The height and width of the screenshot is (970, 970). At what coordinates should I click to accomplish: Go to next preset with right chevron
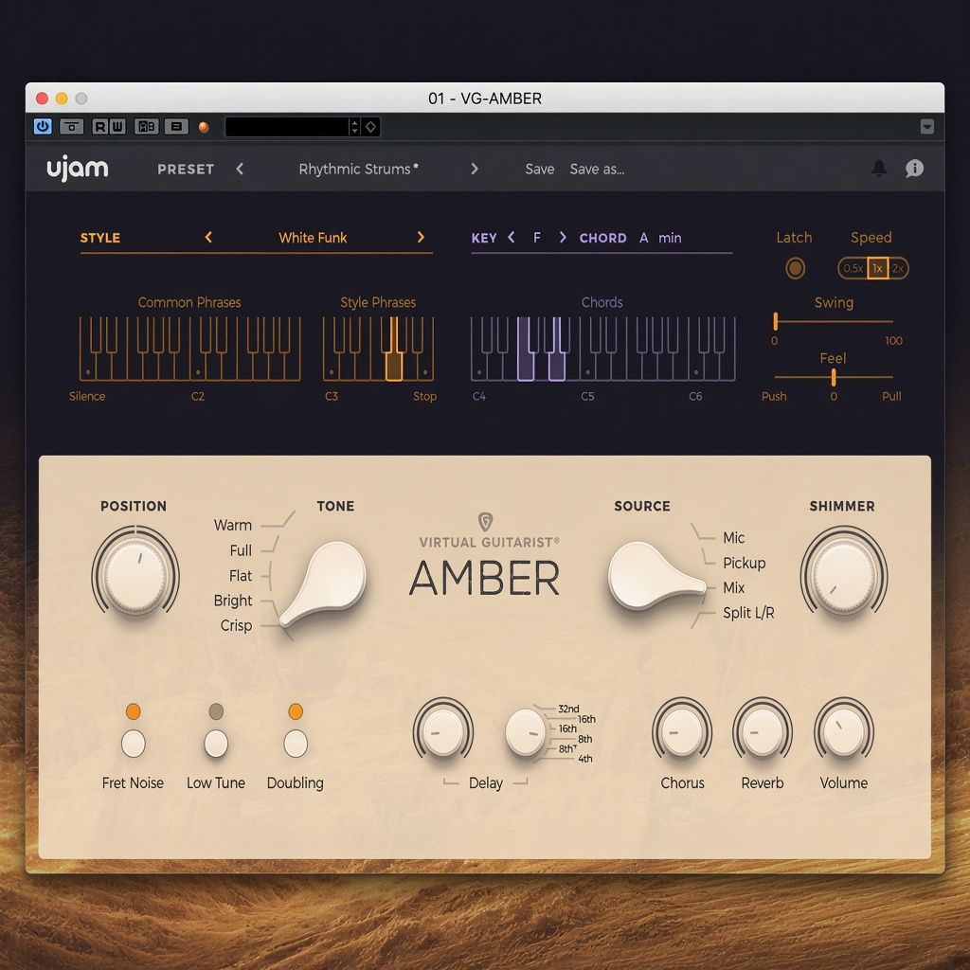pos(475,169)
